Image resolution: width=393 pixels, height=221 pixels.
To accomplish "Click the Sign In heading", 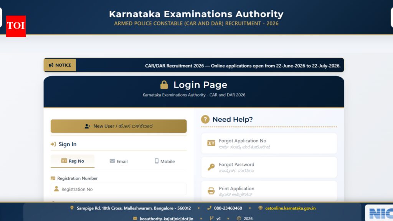I will point(68,144).
